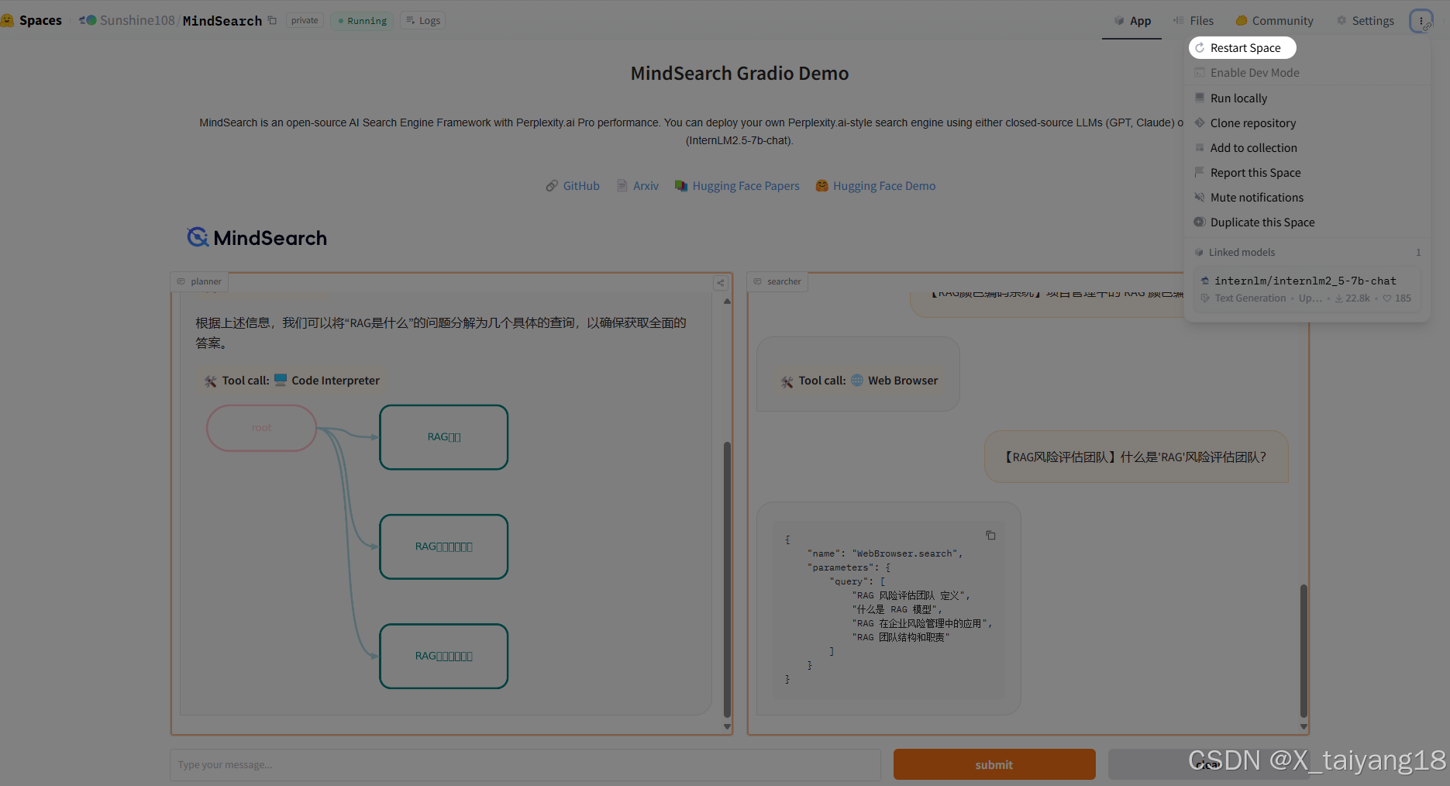Select Clone repository menu entry
Screen dimensions: 1450x786
[1252, 123]
